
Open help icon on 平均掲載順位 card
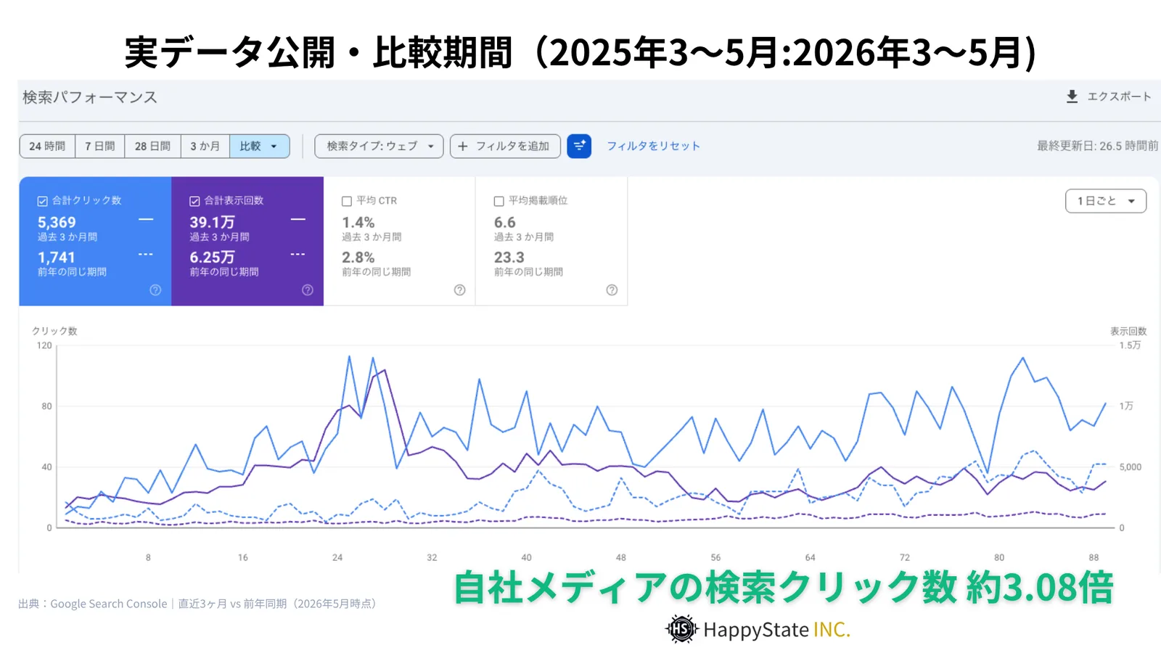[x=612, y=289]
